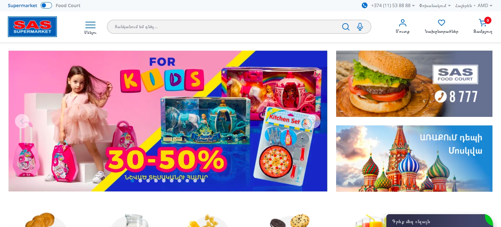Viewport: 501px width, 227px height.
Task: Expand the phone number +374 dropdown
Action: coord(393,5)
